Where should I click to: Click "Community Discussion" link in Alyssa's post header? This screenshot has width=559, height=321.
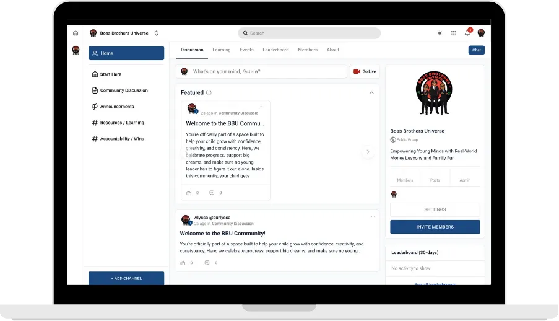coord(232,224)
